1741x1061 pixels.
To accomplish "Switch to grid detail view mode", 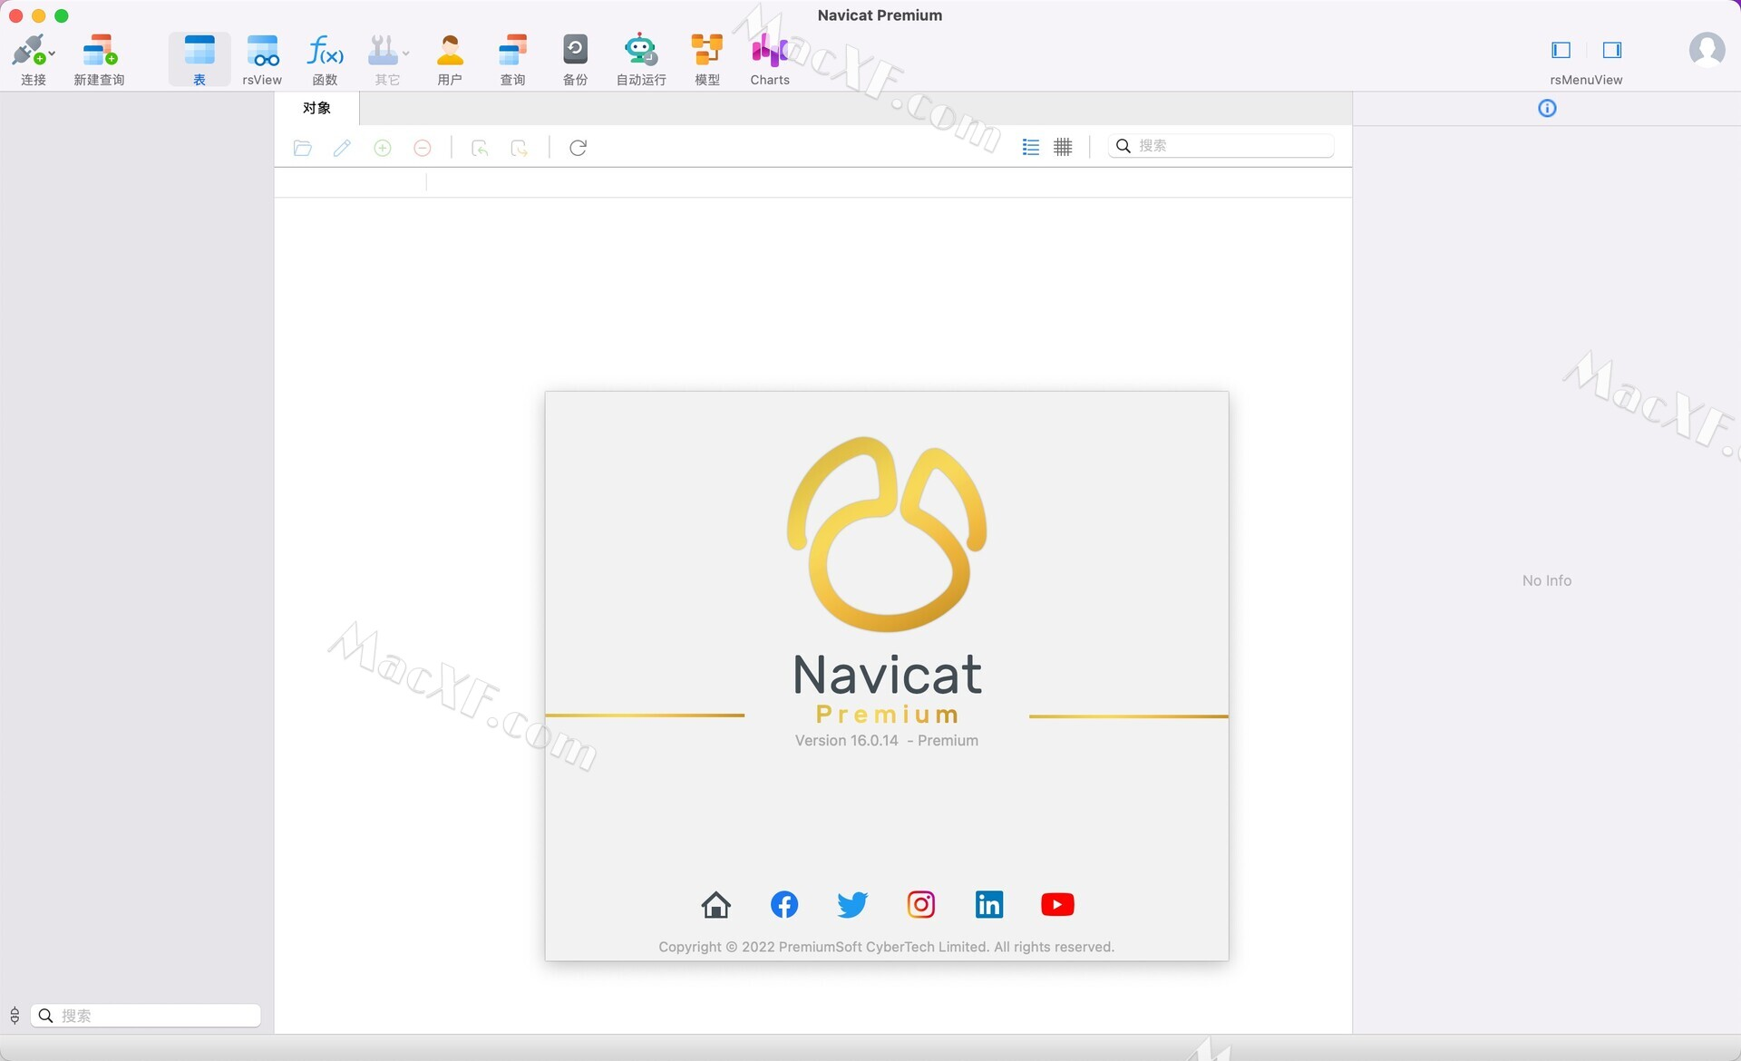I will point(1063,147).
